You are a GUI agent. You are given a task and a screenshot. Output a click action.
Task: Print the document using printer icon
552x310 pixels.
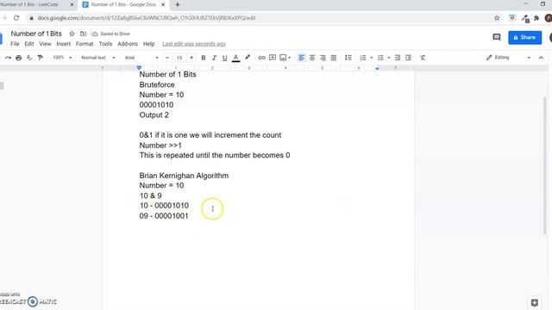pos(19,58)
